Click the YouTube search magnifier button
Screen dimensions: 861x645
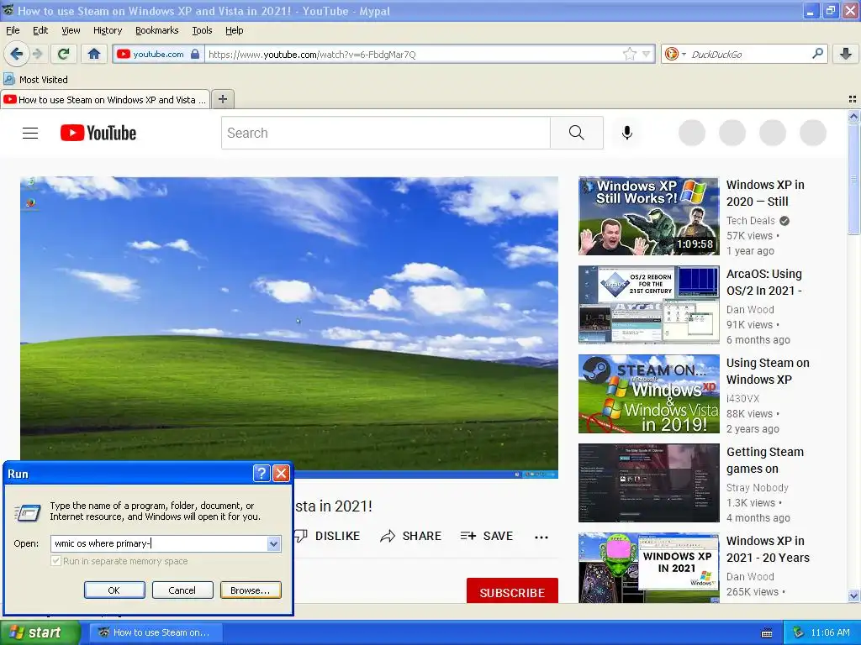point(577,133)
